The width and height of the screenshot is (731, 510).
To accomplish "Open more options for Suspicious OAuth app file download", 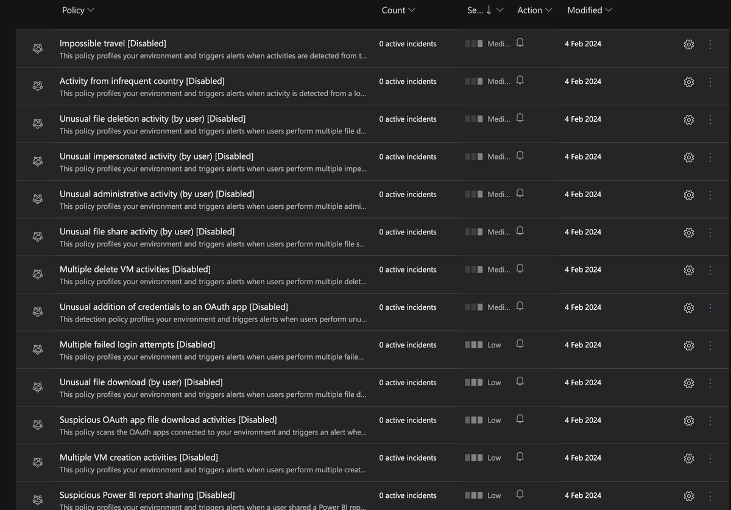I will (710, 421).
